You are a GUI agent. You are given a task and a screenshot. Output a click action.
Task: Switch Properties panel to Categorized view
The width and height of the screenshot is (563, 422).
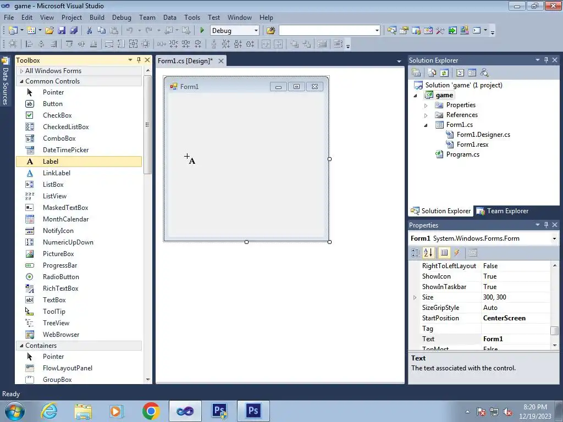pos(416,253)
